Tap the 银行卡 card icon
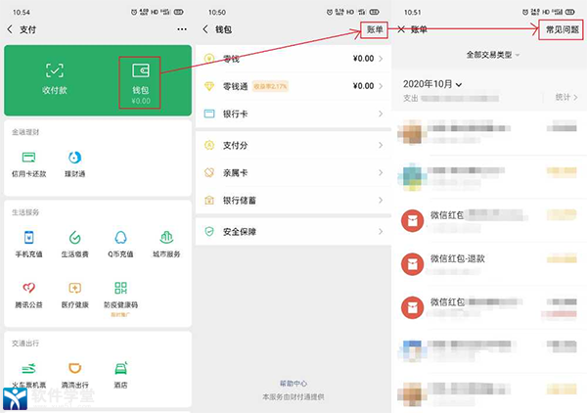The image size is (587, 413). click(209, 114)
